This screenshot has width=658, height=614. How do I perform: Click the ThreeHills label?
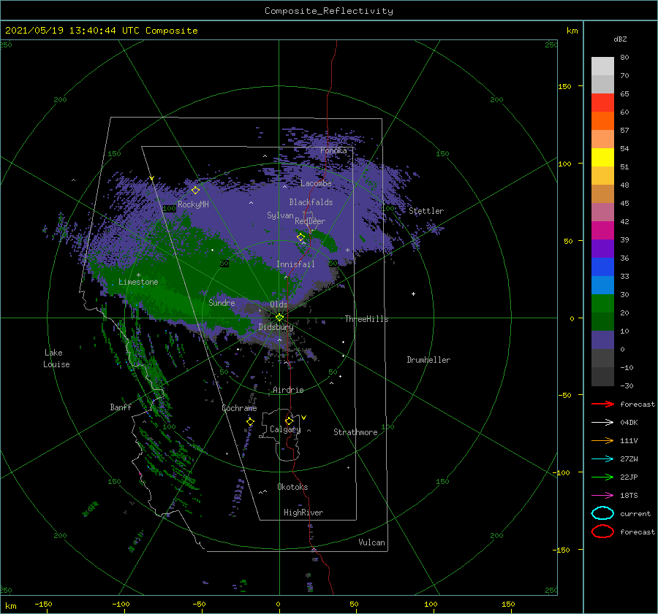pyautogui.click(x=366, y=319)
